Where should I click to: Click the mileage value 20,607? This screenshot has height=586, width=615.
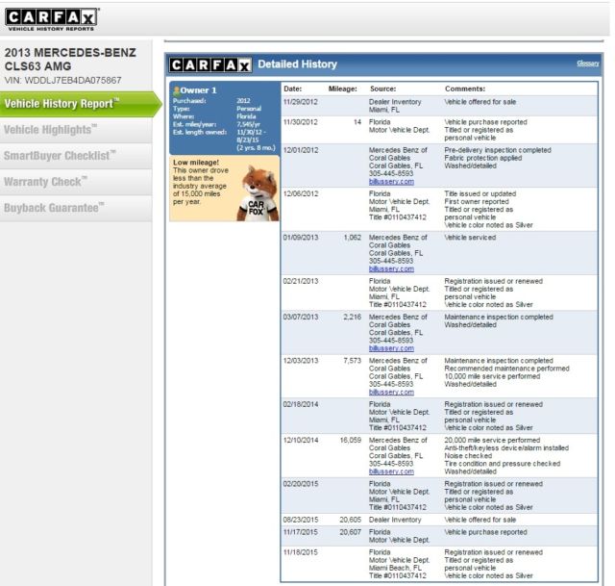point(350,532)
